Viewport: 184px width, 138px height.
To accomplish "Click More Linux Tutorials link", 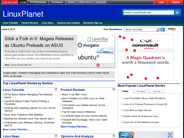I will click(x=16, y=129).
